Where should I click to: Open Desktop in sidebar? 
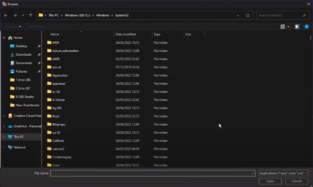21,46
